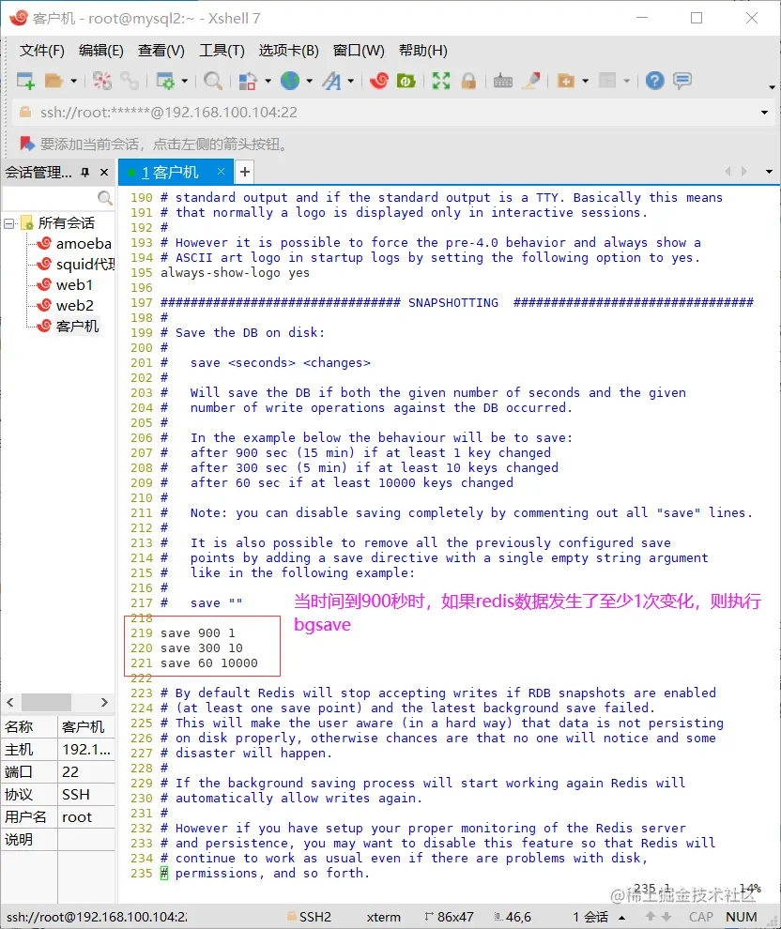Open the 查看(V) menu
The image size is (781, 929).
(x=161, y=51)
